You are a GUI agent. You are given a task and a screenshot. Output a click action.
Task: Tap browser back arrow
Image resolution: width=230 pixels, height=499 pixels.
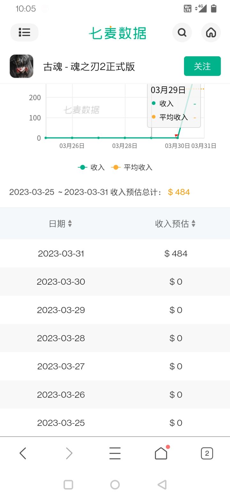pyautogui.click(x=23, y=453)
